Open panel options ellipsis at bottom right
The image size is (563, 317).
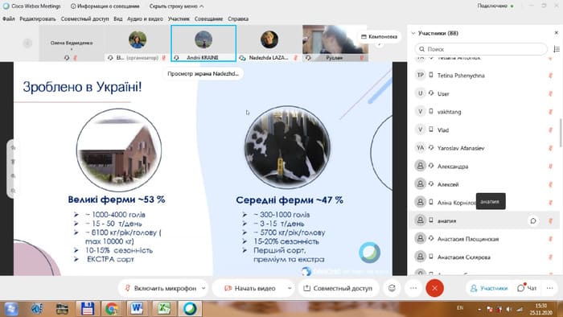549,288
